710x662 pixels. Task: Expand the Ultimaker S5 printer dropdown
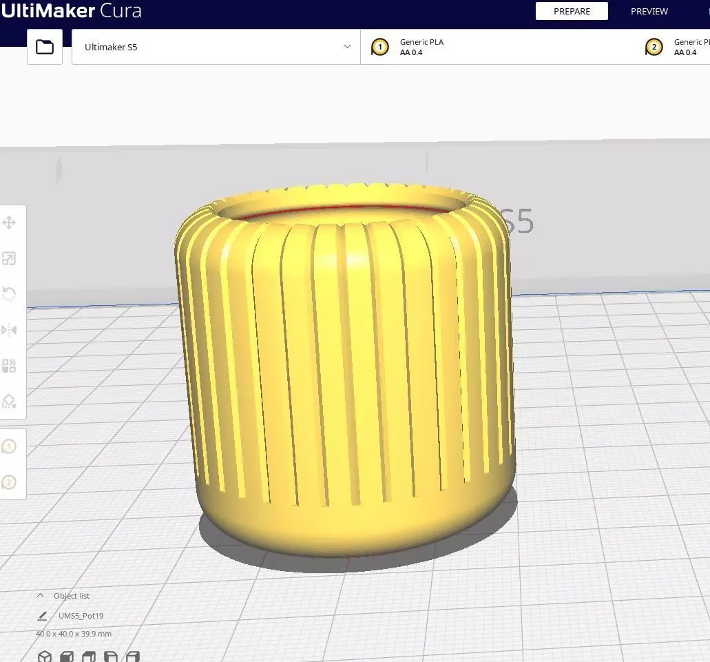(216, 47)
